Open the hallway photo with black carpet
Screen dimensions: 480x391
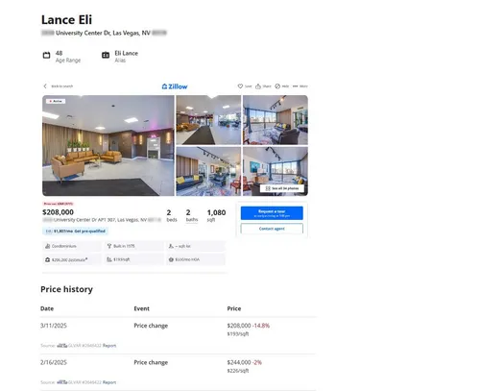pos(208,120)
